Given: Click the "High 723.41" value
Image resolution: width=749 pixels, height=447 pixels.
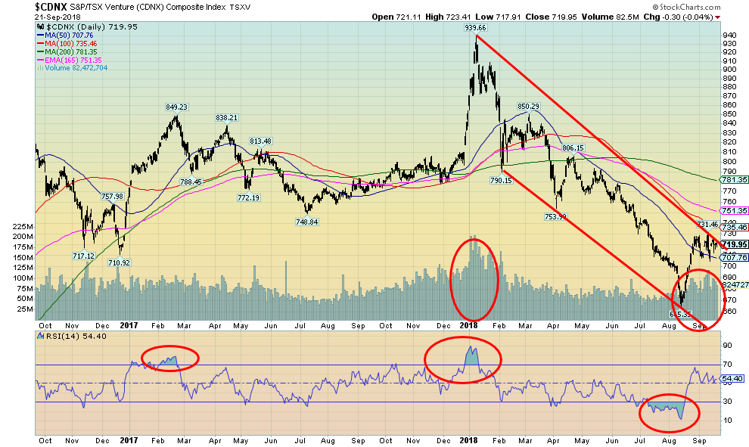Looking at the screenshot, I should (x=449, y=17).
